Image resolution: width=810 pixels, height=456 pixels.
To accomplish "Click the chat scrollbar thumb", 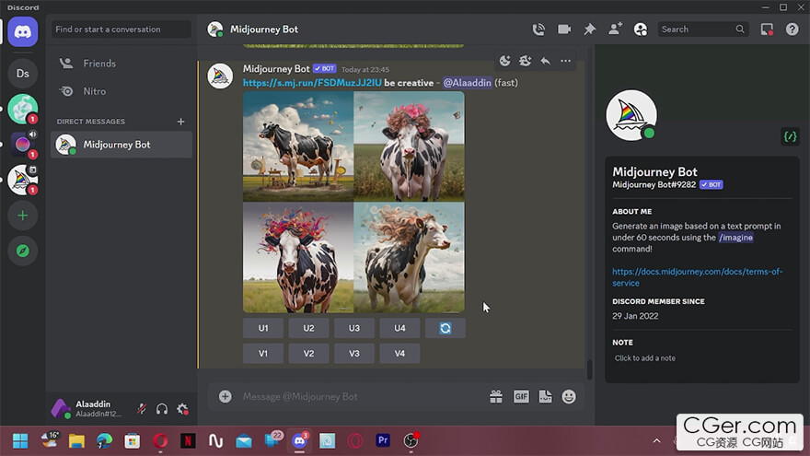I will point(589,369).
